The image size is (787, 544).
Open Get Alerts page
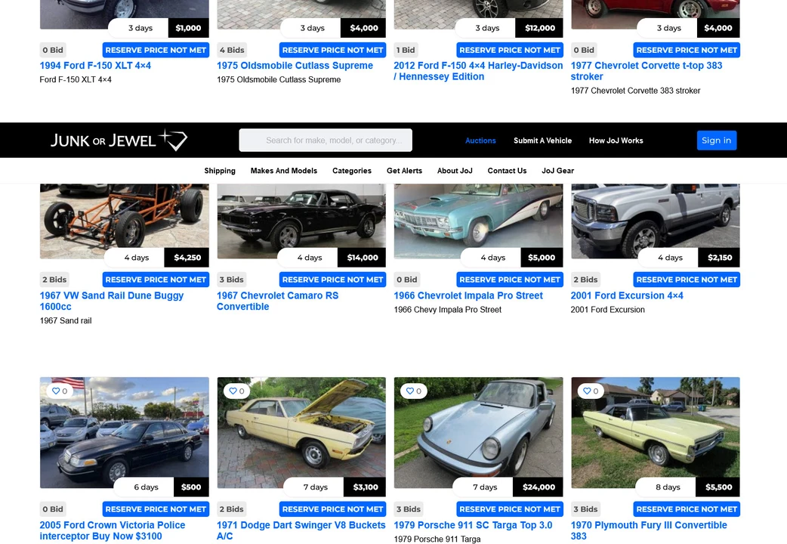404,171
